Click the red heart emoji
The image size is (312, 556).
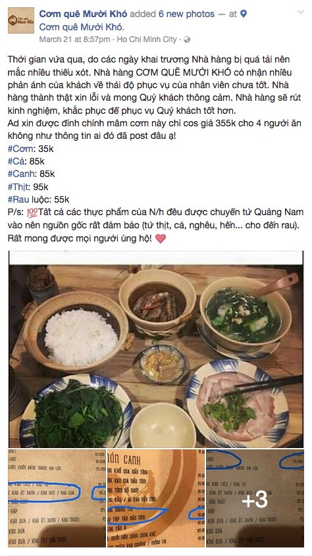tap(161, 239)
